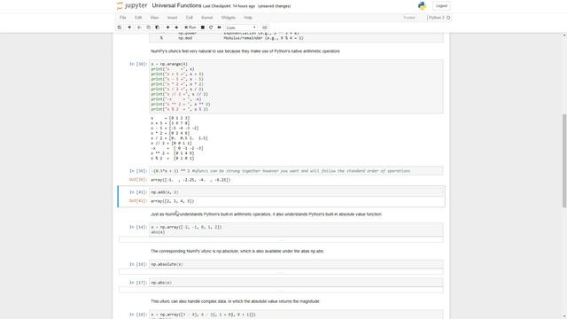Image resolution: width=567 pixels, height=319 pixels.
Task: Click the Out[39] array output text
Action: (190, 180)
